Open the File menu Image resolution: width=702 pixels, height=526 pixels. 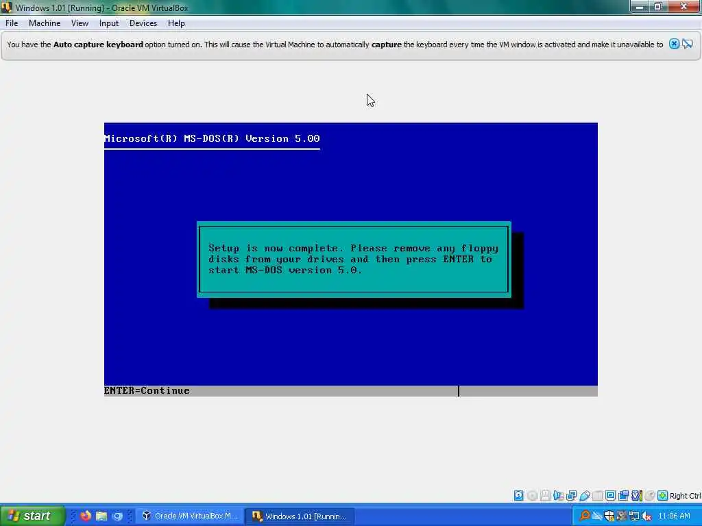[12, 23]
